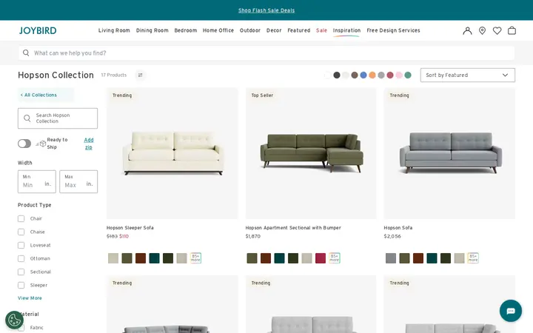Screen dimensions: 533x333
Task: Click the Ready to Ship box icon
Action: (x=43, y=144)
